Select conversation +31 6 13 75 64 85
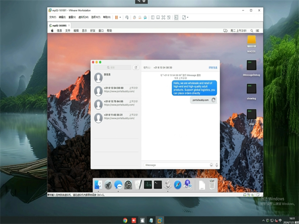299x224 pixels. [114, 103]
